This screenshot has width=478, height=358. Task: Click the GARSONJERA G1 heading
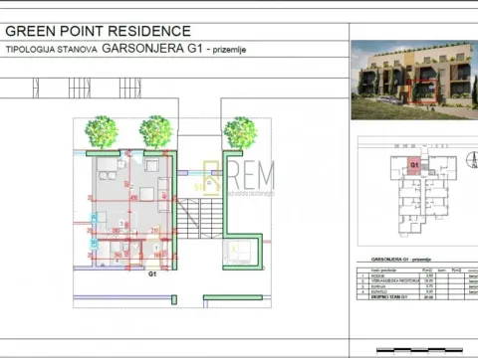tap(152, 49)
